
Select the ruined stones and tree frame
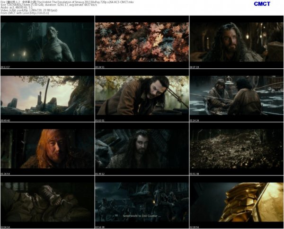pos(47,95)
